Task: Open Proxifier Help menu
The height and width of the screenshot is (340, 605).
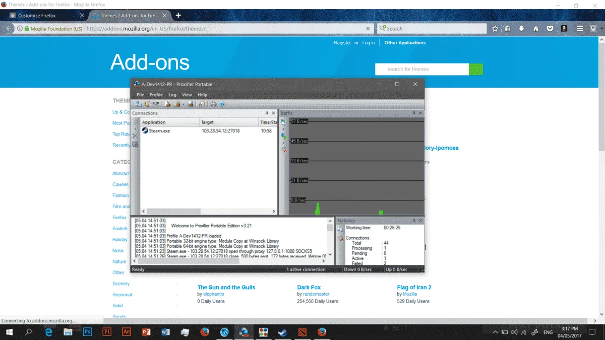Action: pyautogui.click(x=202, y=95)
